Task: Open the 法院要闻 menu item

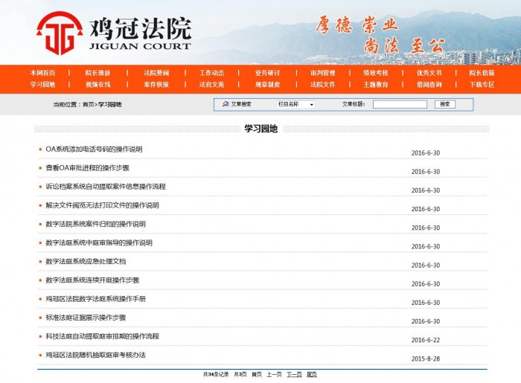Action: [x=156, y=73]
